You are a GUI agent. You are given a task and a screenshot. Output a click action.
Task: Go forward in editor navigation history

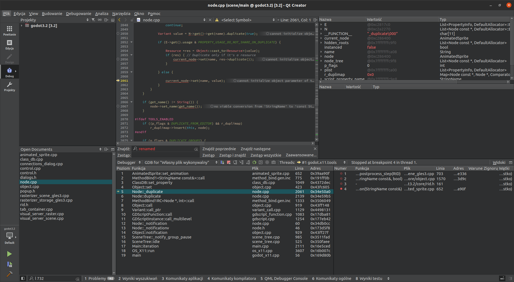[x=125, y=20]
